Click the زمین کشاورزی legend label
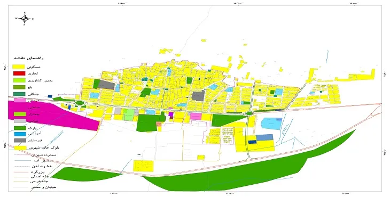Viewport: 390px width, 197px height. tap(40, 80)
